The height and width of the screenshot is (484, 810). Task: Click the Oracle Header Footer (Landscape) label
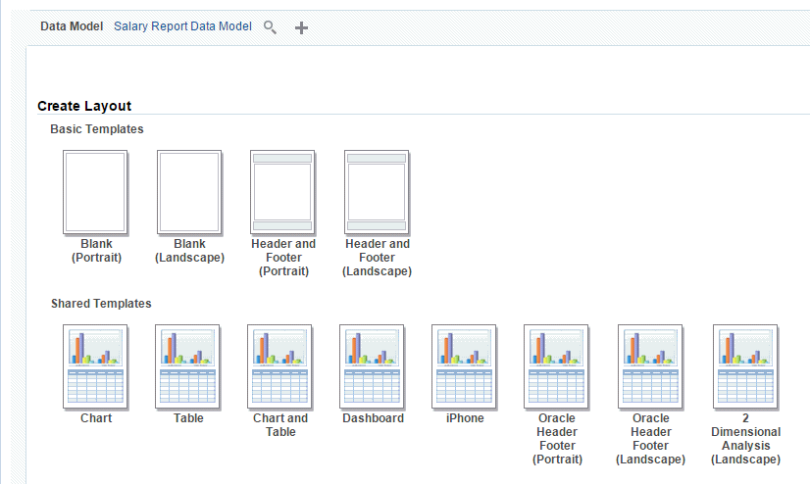651,439
